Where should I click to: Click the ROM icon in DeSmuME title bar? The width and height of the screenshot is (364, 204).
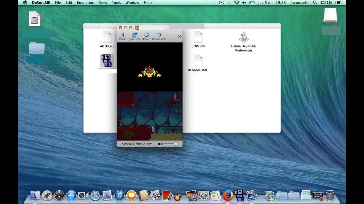(137, 27)
